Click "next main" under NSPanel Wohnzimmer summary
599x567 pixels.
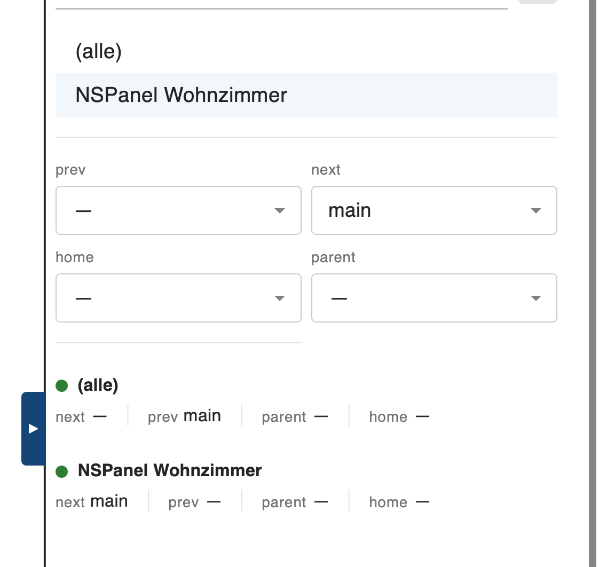point(92,502)
